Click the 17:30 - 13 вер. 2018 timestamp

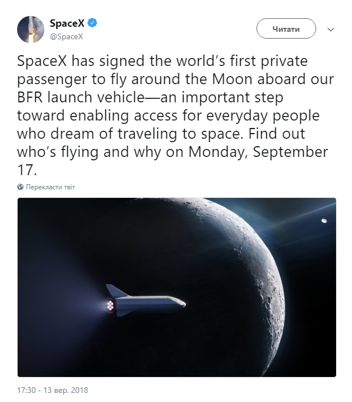pos(52,390)
